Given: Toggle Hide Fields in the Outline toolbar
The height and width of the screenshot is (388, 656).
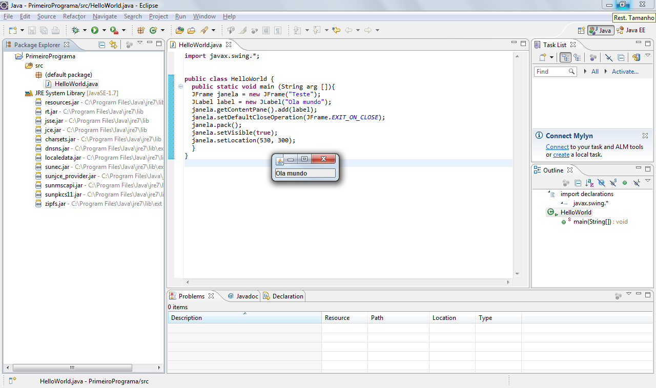Looking at the screenshot, I should point(601,183).
